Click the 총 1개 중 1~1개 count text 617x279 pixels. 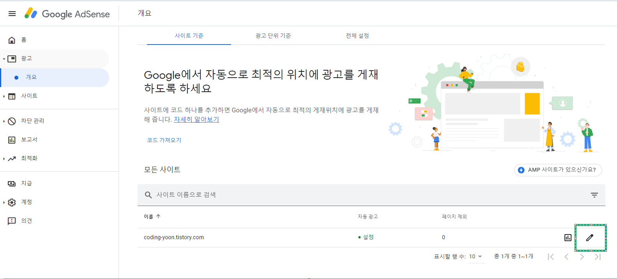[x=514, y=256]
